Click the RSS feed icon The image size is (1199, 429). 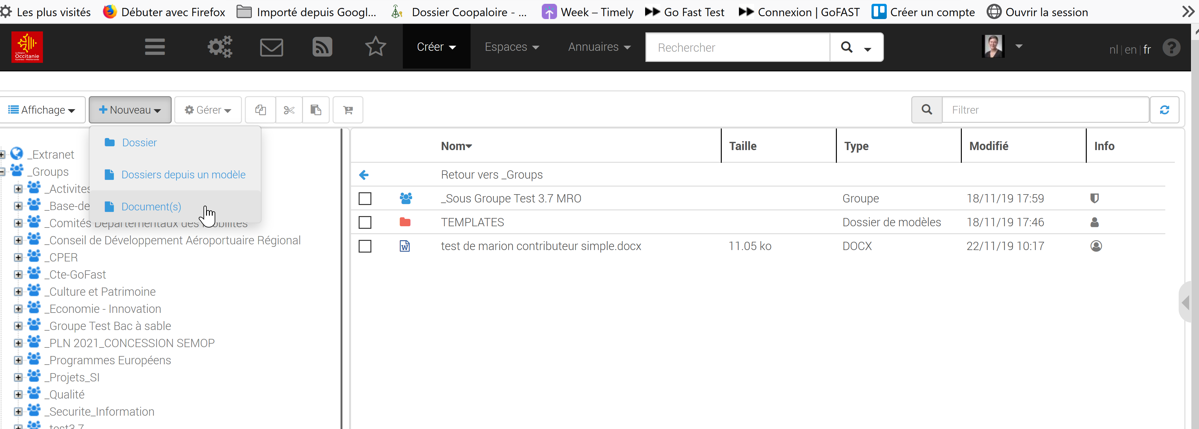322,47
